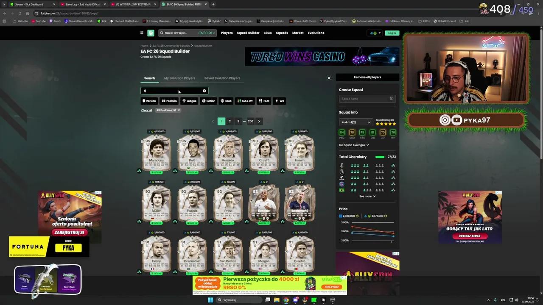Open the Version filter
Viewport: 543px width, 305px height.
pos(149,101)
